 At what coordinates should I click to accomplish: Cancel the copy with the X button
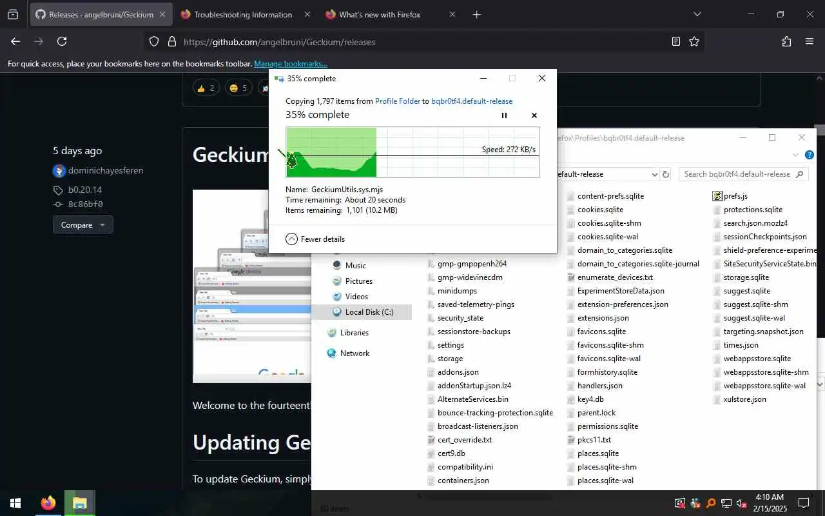[534, 115]
